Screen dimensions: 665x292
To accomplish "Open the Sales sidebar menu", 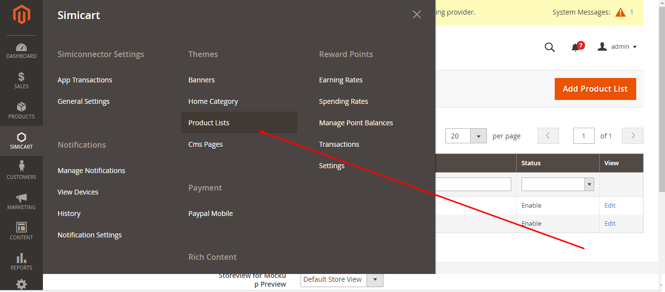I will click(21, 80).
